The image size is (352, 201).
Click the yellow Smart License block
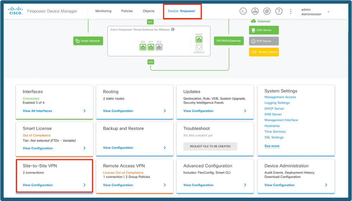pyautogui.click(x=264, y=52)
